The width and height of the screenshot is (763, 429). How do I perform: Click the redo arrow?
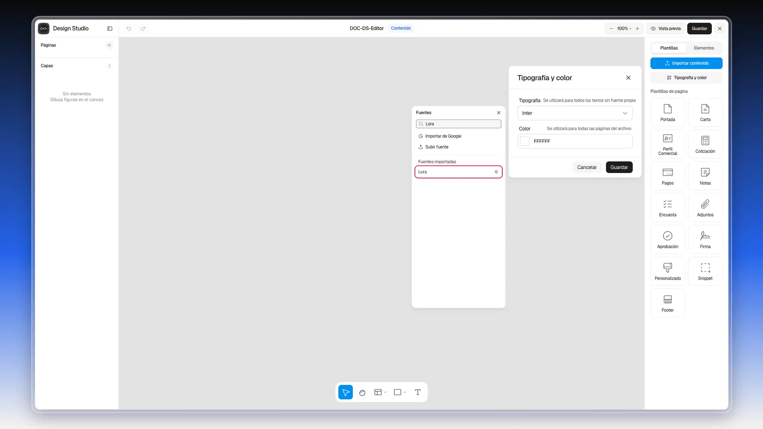[143, 29]
